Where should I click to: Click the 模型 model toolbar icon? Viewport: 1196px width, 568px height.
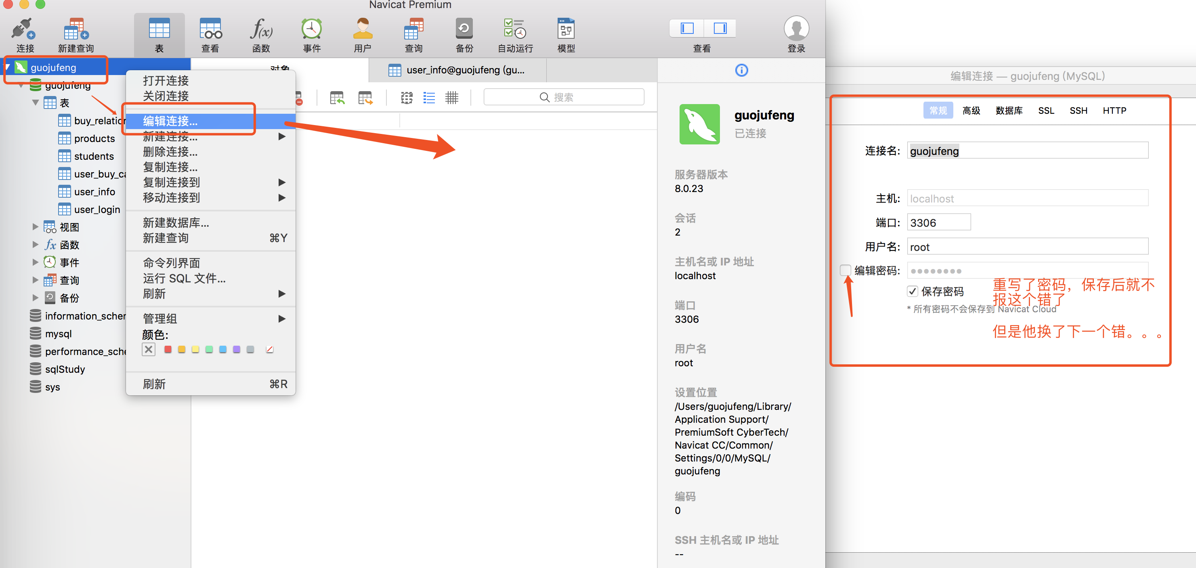coord(566,29)
